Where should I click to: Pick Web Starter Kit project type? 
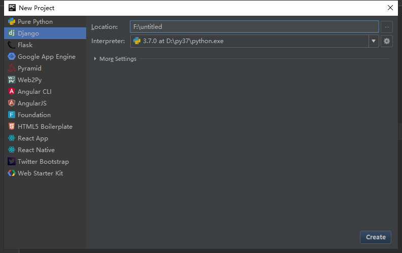[45, 173]
